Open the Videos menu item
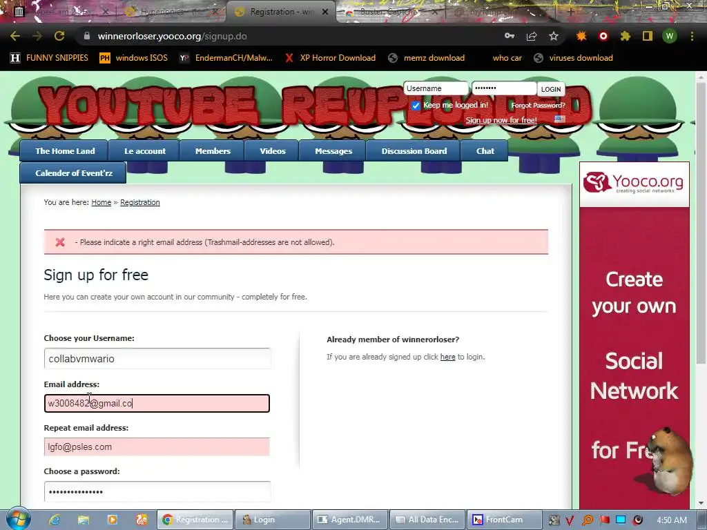This screenshot has width=707, height=530. (x=272, y=151)
